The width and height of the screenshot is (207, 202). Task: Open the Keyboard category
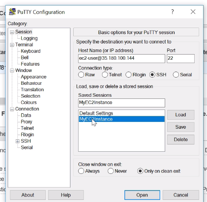point(31,51)
